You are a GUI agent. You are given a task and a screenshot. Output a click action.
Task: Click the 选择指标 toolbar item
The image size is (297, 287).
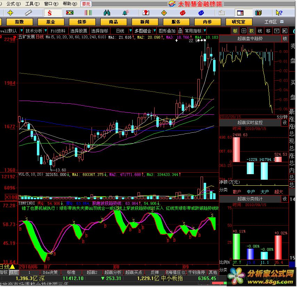[x=100, y=31]
